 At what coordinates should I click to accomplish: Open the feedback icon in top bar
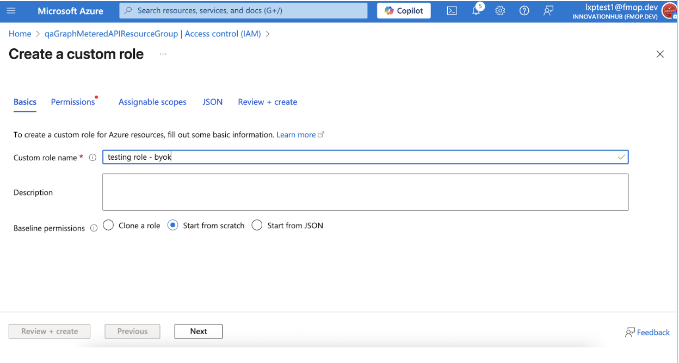548,11
